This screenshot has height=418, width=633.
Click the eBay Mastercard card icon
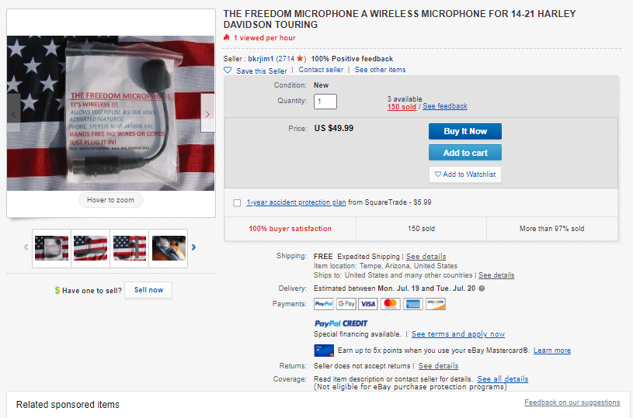[x=324, y=351]
